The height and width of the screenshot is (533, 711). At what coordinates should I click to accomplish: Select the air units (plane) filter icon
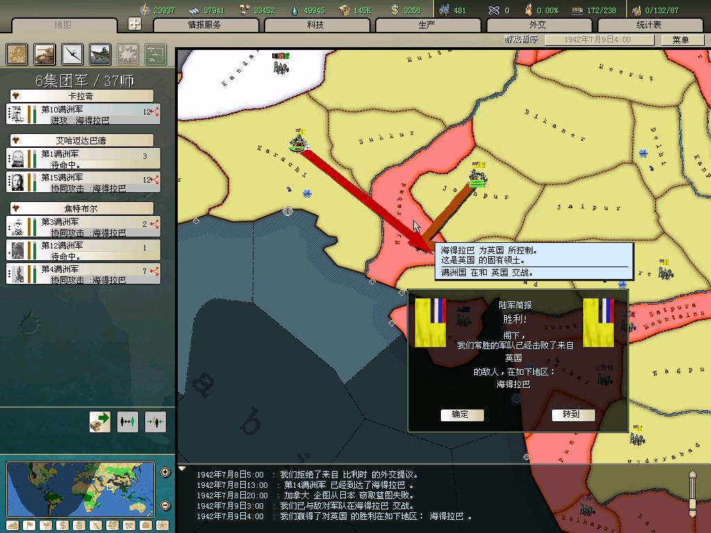coord(72,54)
